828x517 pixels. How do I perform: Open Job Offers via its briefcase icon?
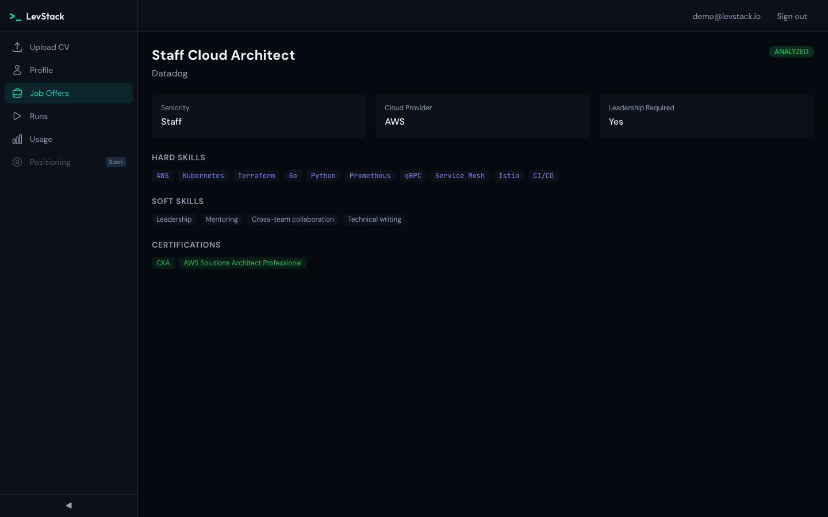[x=17, y=93]
